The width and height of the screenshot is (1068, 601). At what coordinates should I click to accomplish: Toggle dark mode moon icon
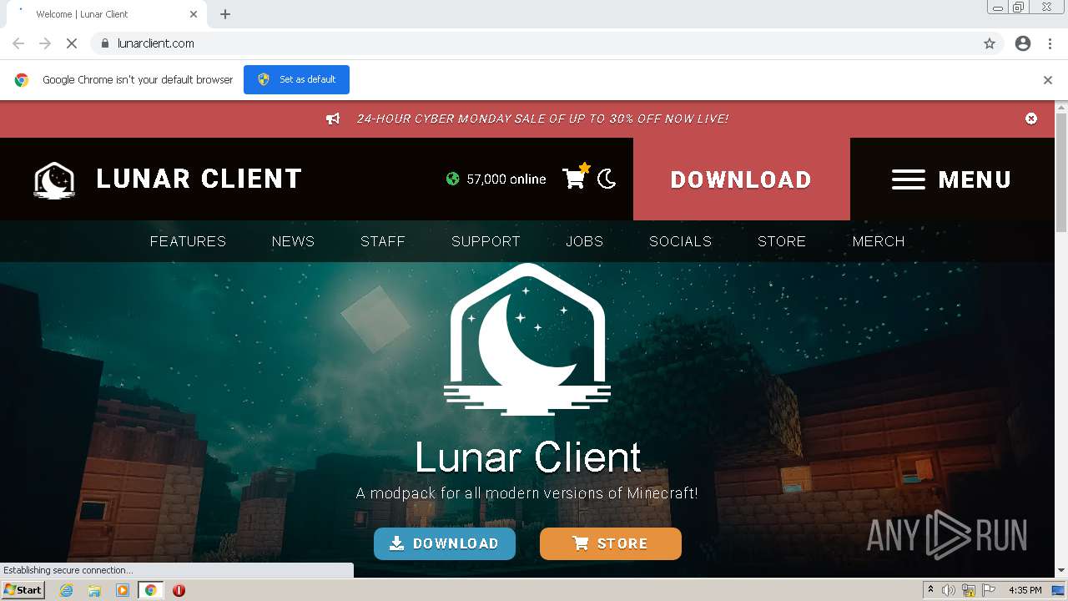coord(607,179)
